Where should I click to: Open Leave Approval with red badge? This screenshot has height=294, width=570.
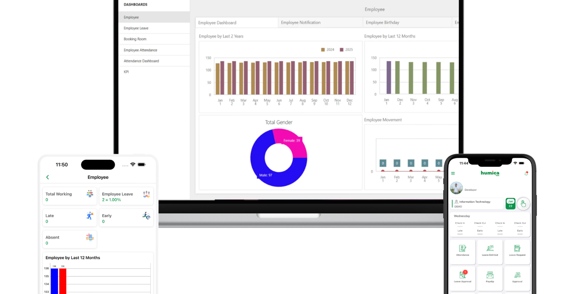[462, 278]
